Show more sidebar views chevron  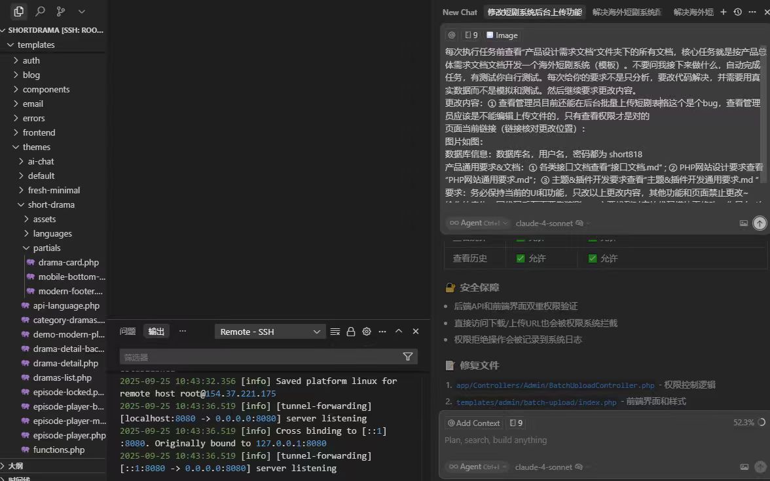coord(81,10)
